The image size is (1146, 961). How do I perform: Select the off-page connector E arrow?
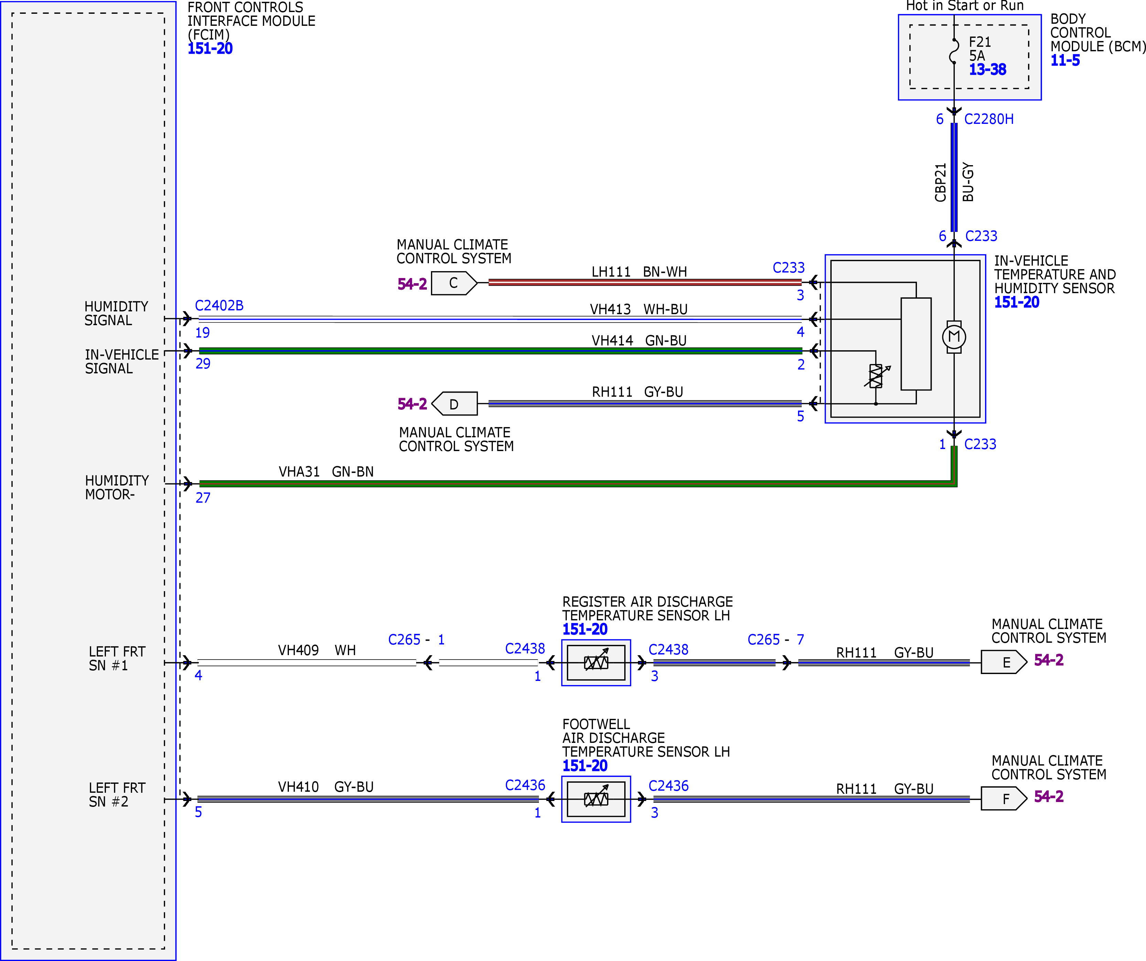pos(1004,662)
